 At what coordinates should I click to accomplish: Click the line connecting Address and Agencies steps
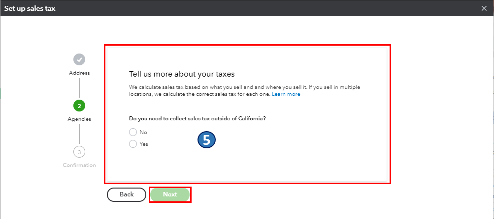pos(79,87)
